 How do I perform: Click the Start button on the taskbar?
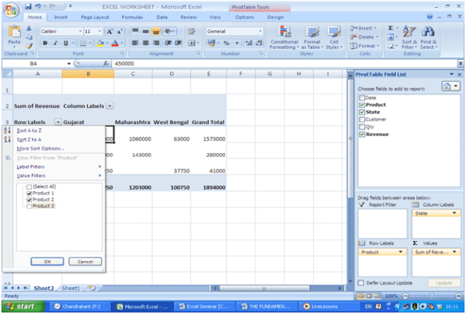coord(23,307)
